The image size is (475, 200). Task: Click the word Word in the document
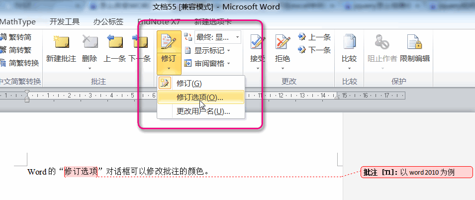(x=37, y=172)
